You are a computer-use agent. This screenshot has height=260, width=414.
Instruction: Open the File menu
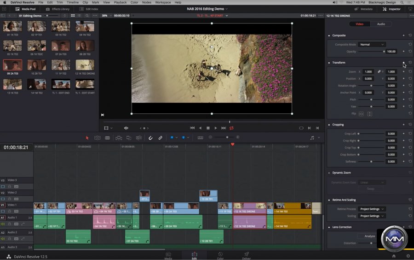point(40,2)
